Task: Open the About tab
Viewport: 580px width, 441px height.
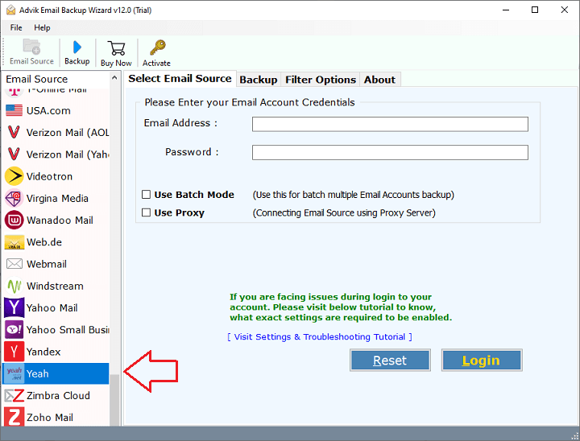Action: tap(379, 80)
